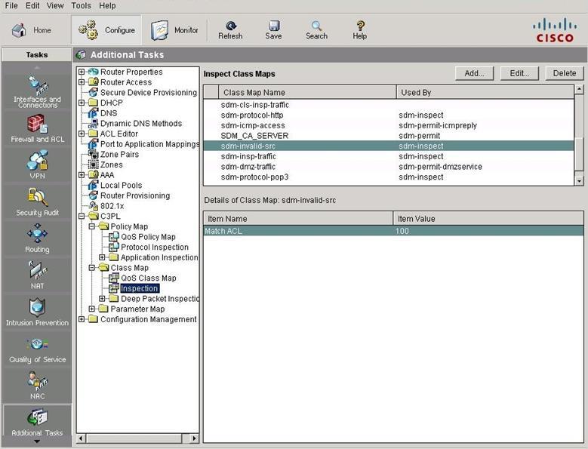This screenshot has width=588, height=449.
Task: Collapse the C3PL node
Action: [x=82, y=217]
